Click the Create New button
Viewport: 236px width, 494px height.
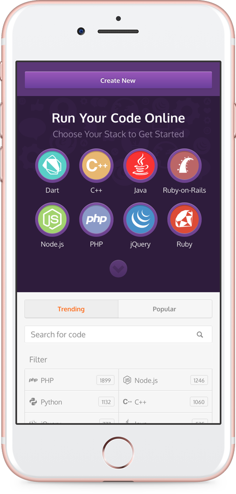[x=118, y=80]
